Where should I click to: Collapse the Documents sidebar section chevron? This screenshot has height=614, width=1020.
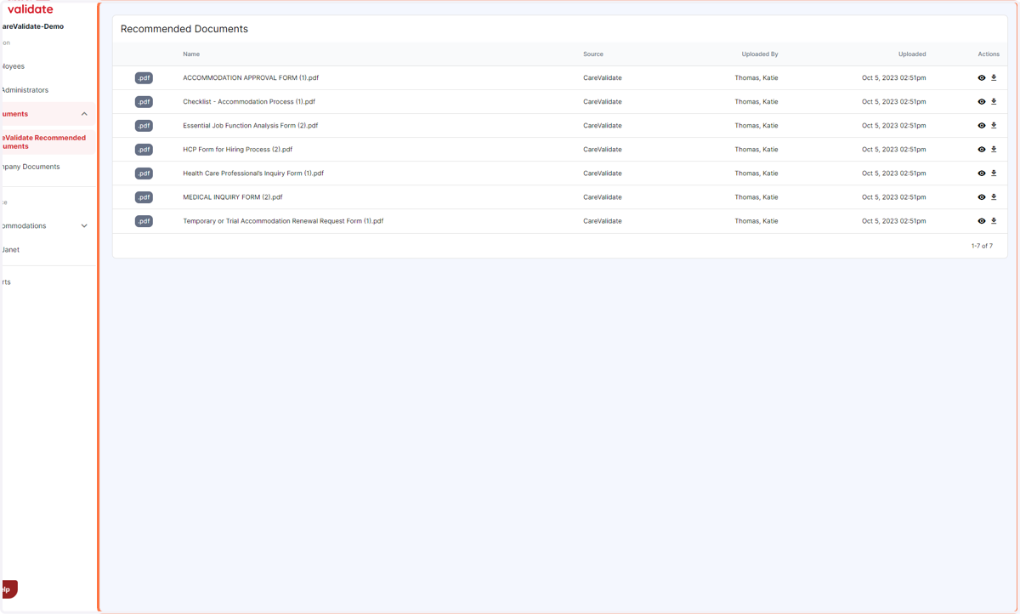pyautogui.click(x=84, y=114)
